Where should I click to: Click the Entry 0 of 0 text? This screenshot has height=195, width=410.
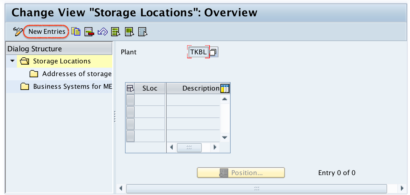[337, 173]
